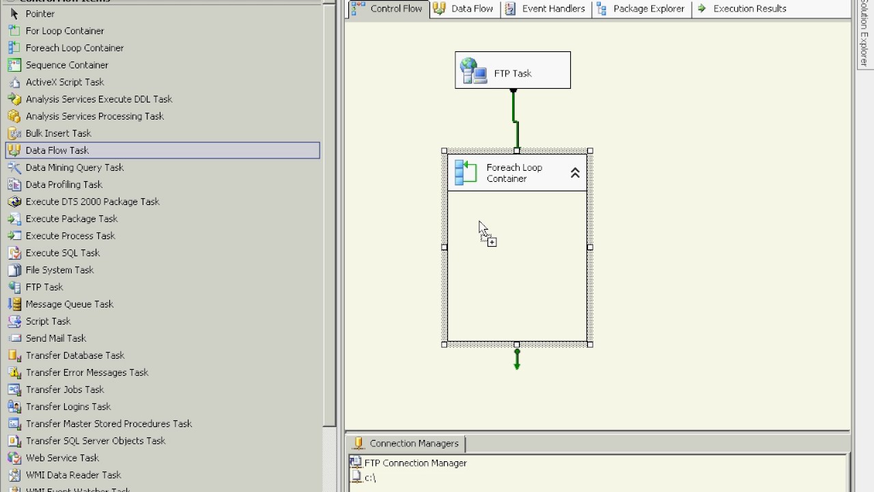
Task: Select the Bulk Insert Task icon
Action: click(x=14, y=133)
